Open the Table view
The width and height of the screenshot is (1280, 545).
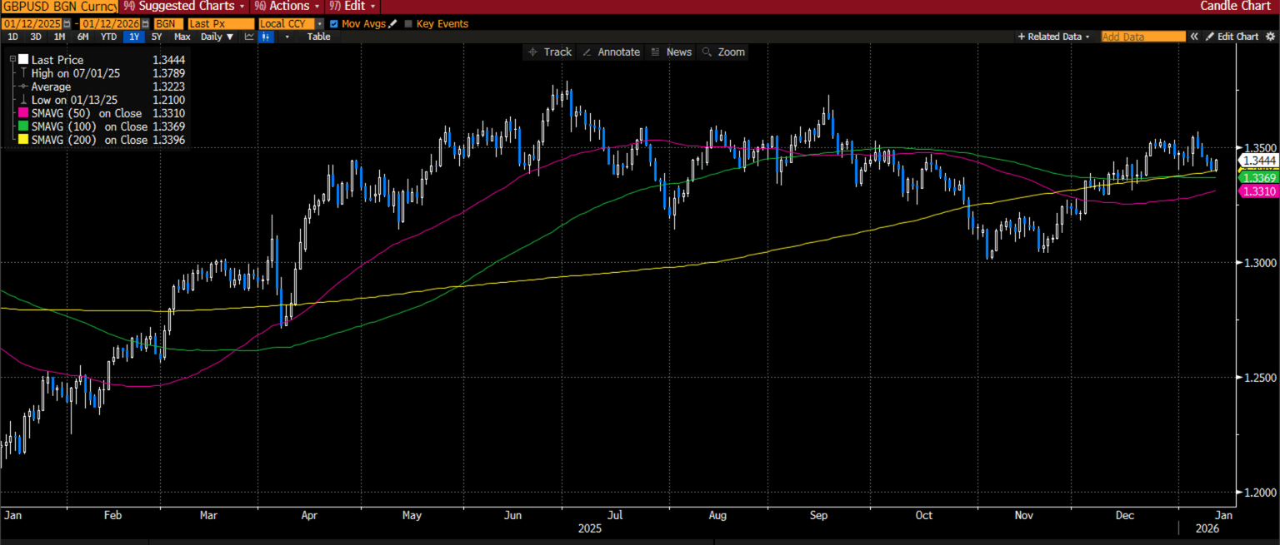[318, 36]
